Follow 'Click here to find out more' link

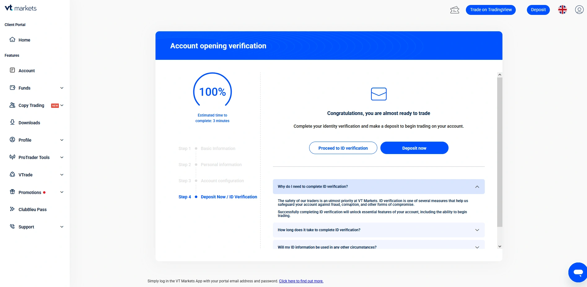301,281
